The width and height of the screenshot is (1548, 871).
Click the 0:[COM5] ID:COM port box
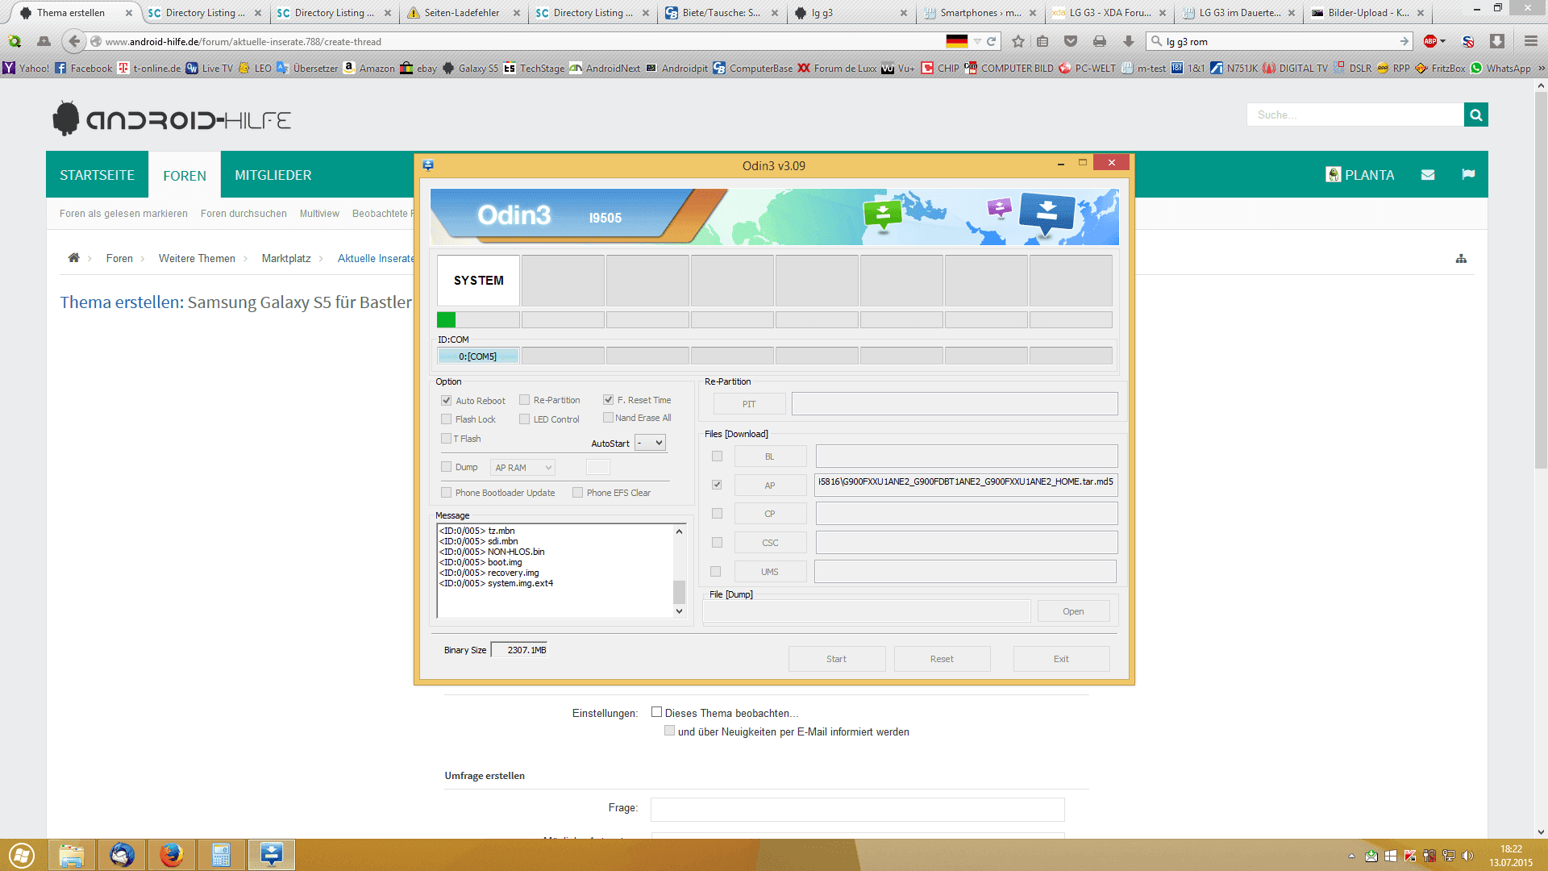(x=478, y=356)
